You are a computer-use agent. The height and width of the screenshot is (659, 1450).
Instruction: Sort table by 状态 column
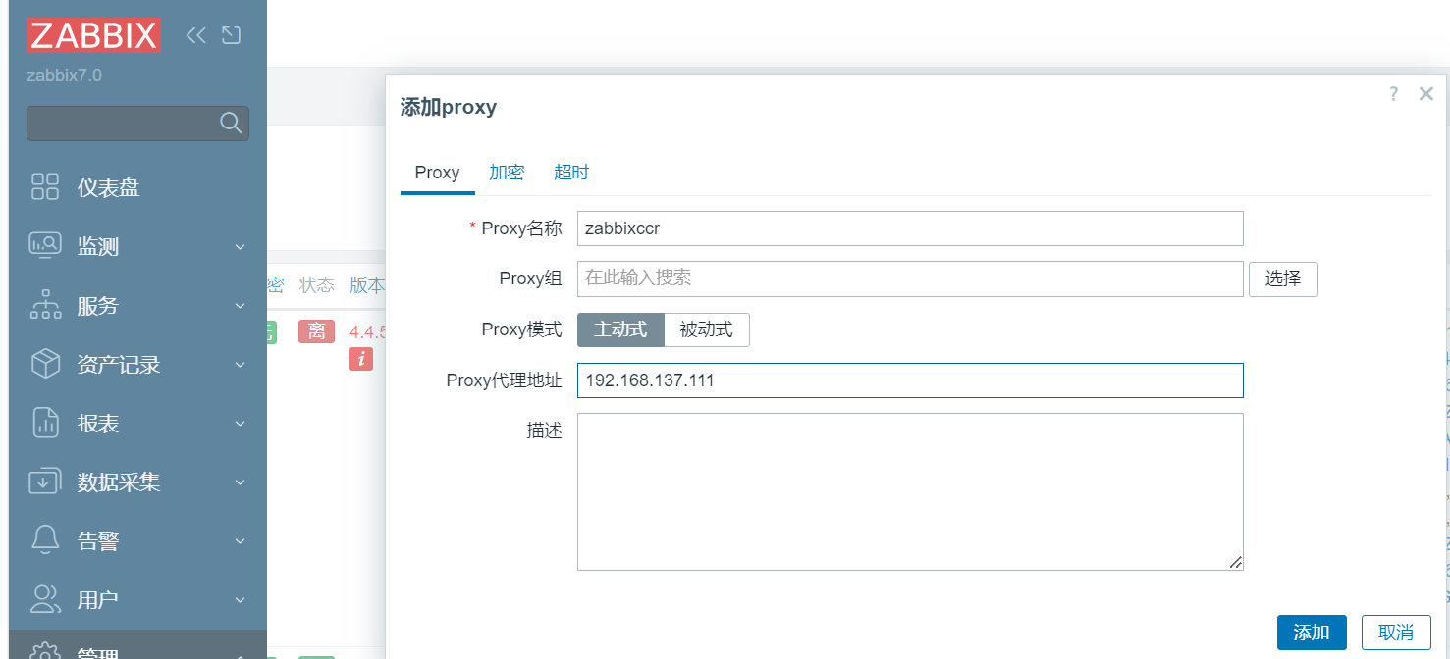(x=317, y=285)
